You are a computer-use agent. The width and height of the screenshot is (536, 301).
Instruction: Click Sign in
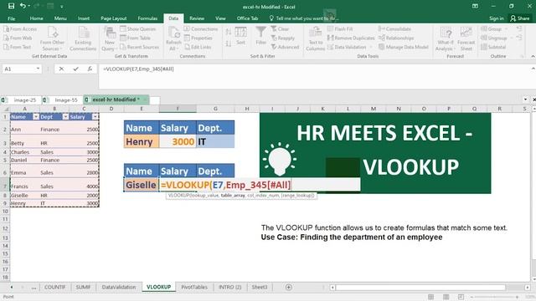click(496, 18)
